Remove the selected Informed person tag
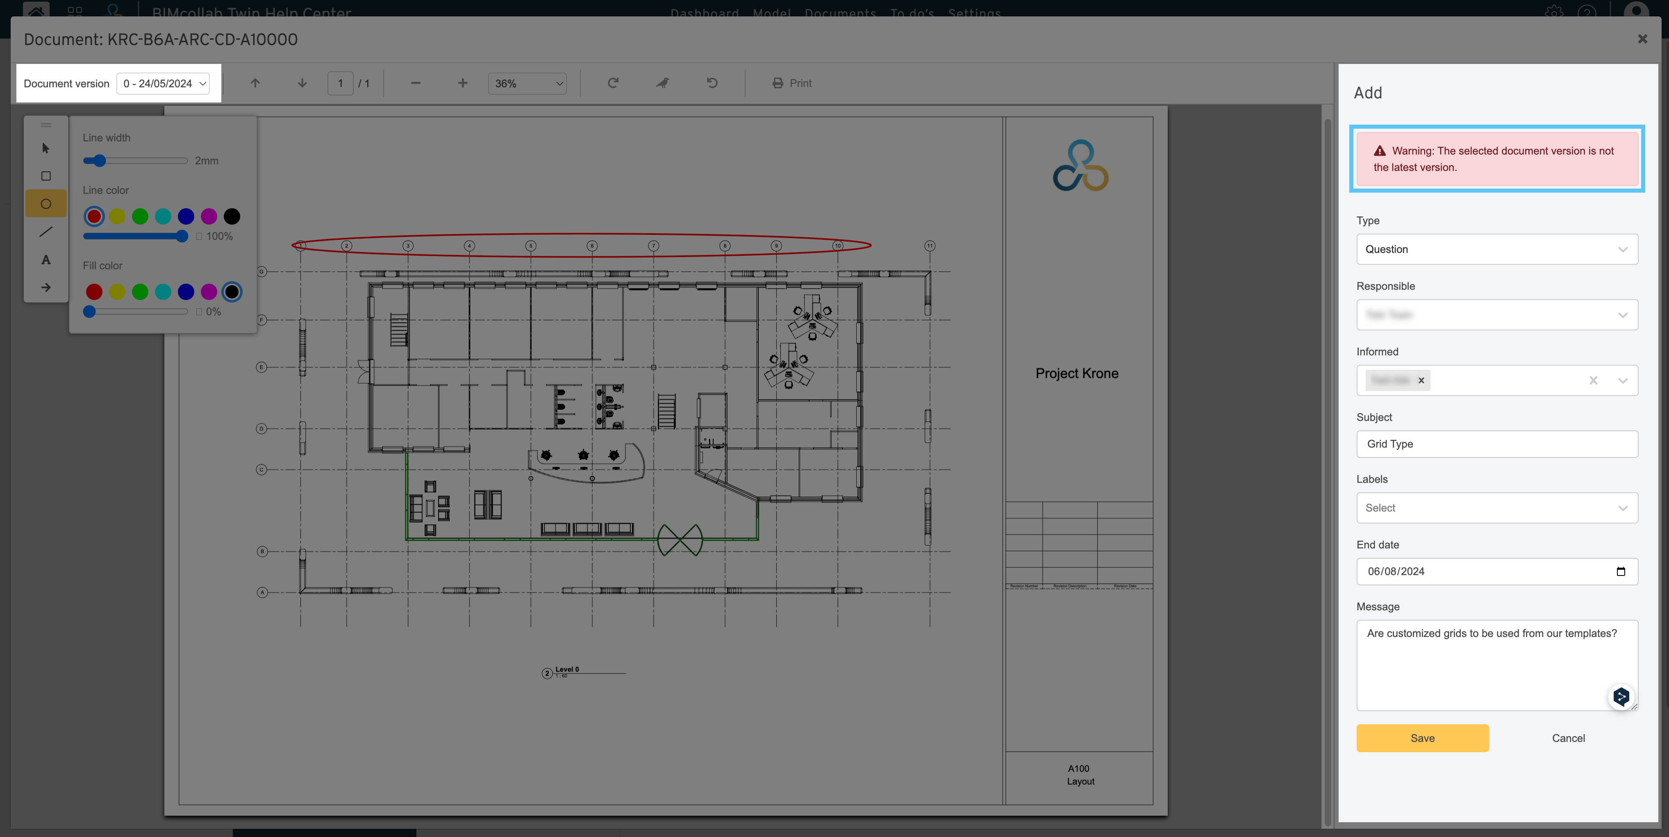1669x837 pixels. point(1421,380)
